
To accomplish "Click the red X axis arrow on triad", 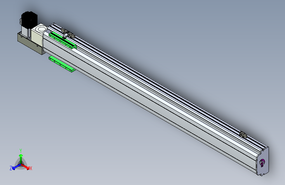I will coord(26,167).
